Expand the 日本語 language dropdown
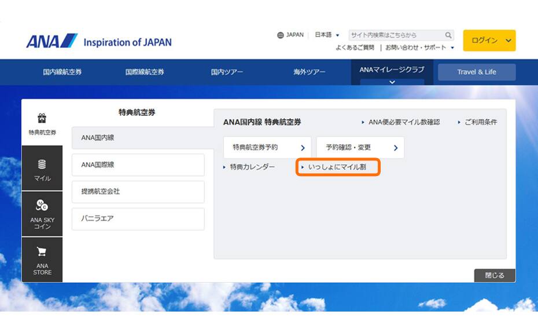The image size is (538, 333). pos(327,35)
